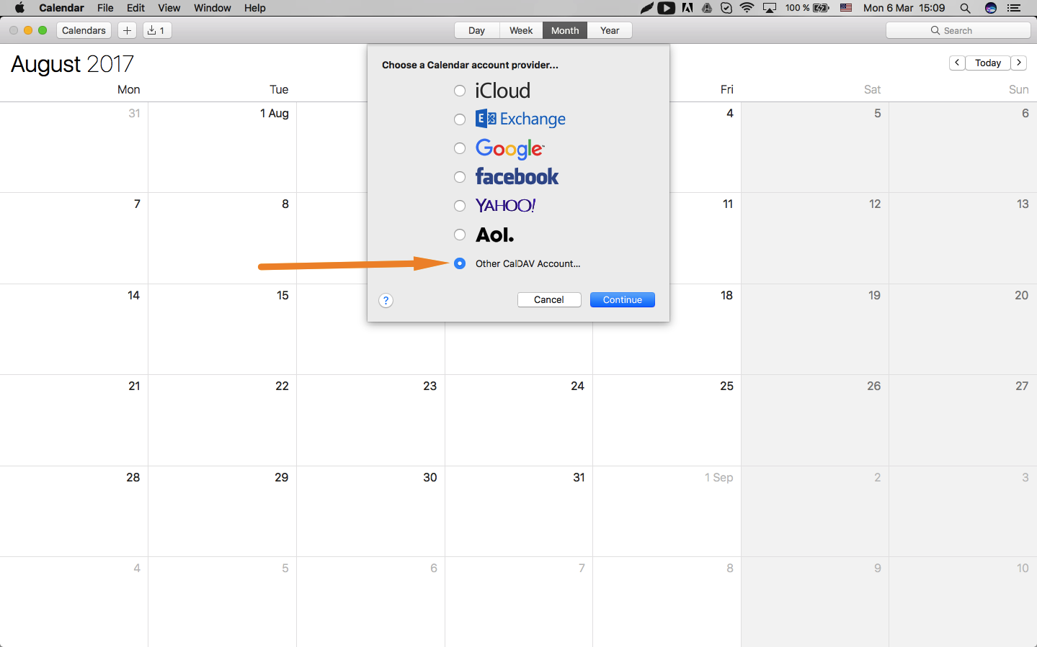Click the Google Drive warning icon
Screen dimensions: 1037x647
click(707, 8)
